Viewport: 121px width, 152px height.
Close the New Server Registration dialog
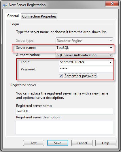coord(112,4)
